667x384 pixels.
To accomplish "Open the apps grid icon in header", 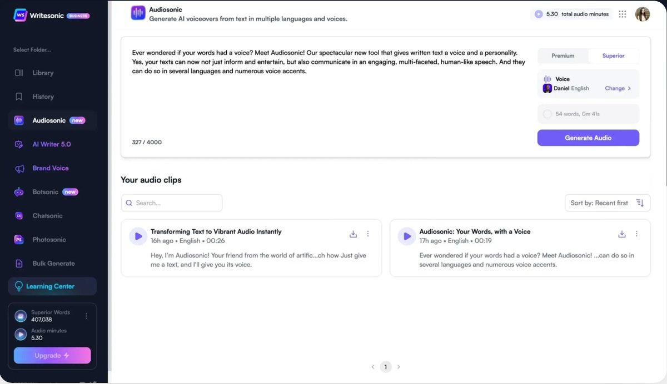I will point(623,14).
